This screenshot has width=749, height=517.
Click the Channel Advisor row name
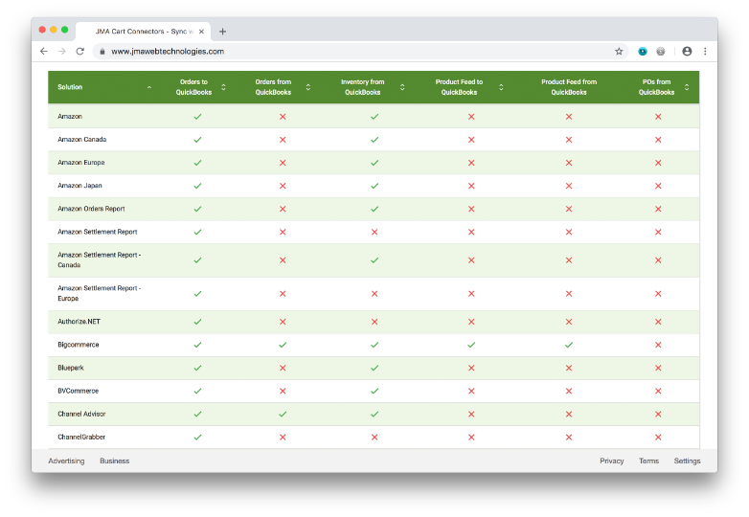(81, 414)
